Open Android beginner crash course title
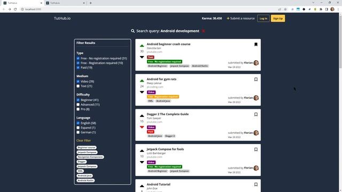Image resolution: width=342 pixels, height=192 pixels. pos(168,44)
